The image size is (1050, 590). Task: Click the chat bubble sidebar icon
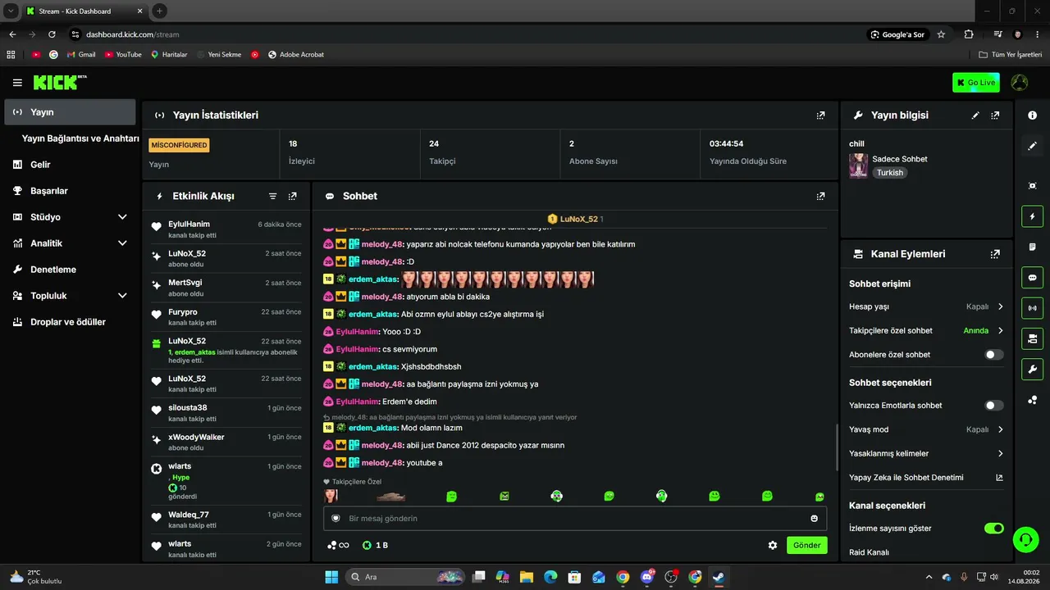click(1032, 277)
